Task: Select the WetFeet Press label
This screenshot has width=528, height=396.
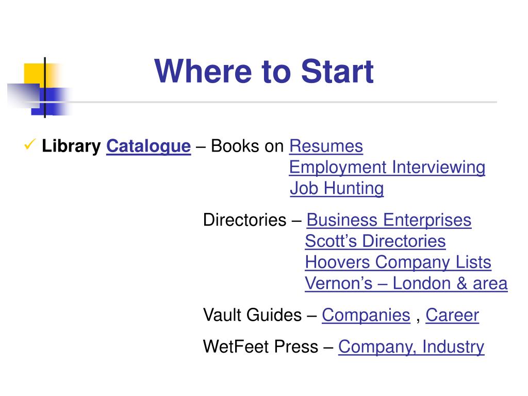Action: click(260, 347)
